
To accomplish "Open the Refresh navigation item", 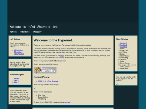I will (13, 32).
